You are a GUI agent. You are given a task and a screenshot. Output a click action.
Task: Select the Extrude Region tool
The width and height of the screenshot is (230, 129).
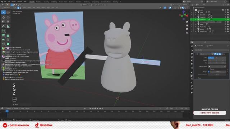coord(3,36)
